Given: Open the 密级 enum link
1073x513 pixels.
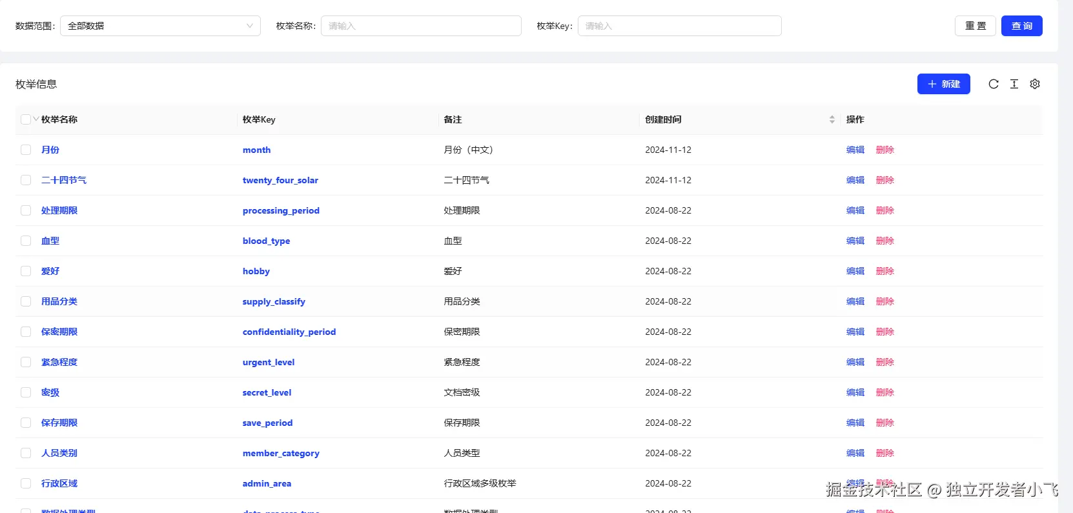Looking at the screenshot, I should click(x=50, y=392).
